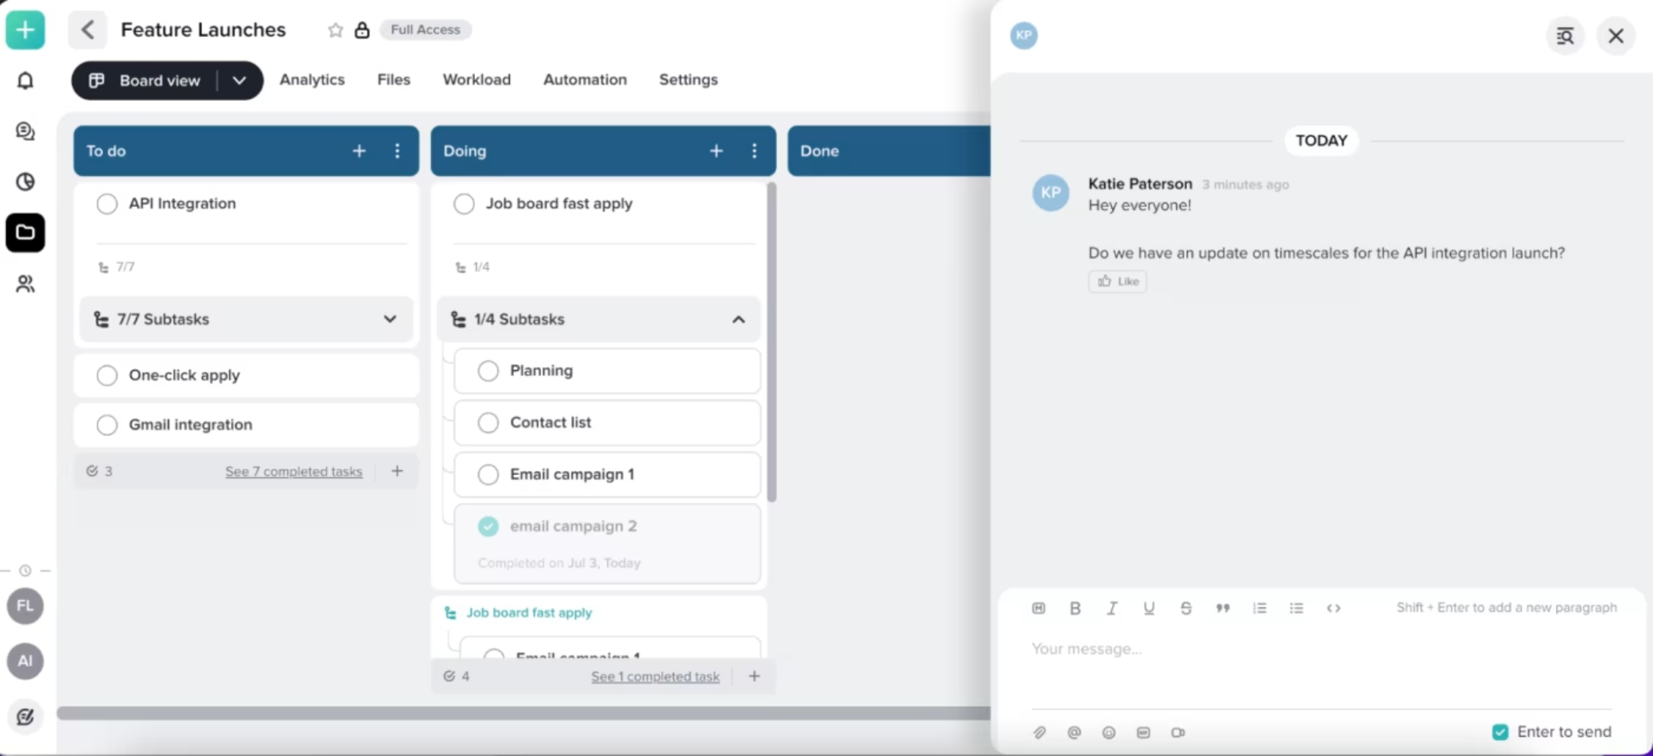Add task using plus in To do footer
The height and width of the screenshot is (756, 1653).
tap(397, 471)
